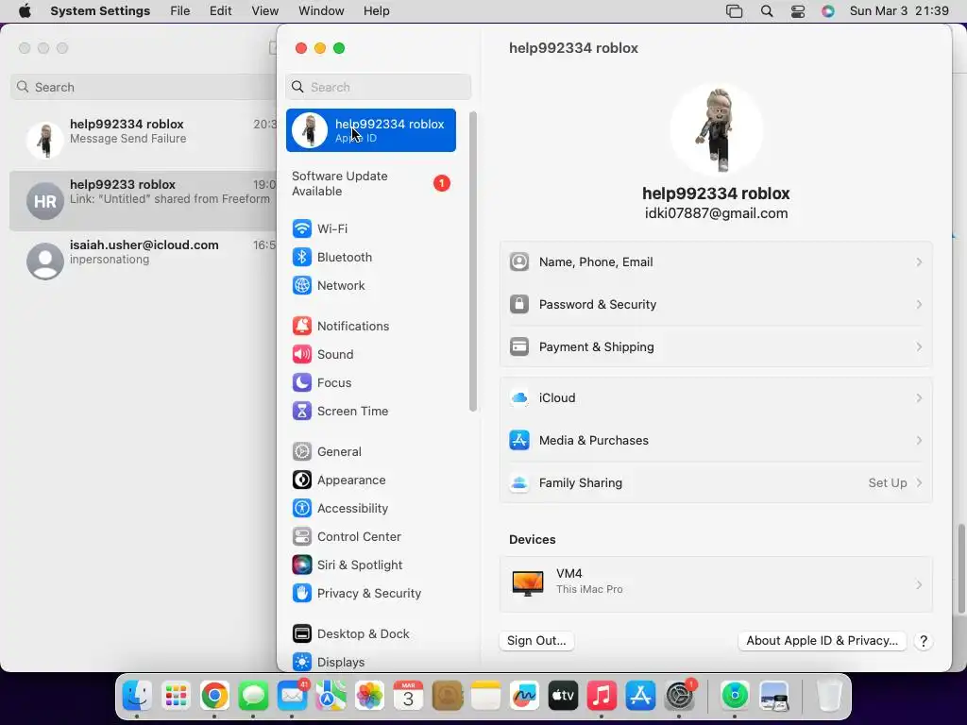This screenshot has width=967, height=725.
Task: Open Software Update Available notice
Action: [370, 184]
